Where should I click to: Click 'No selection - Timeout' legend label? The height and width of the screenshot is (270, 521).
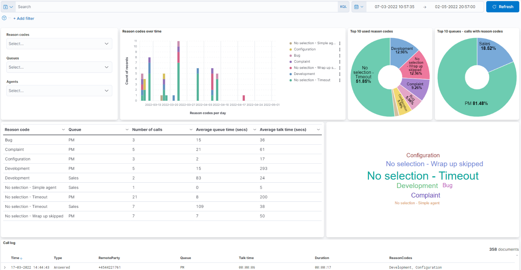click(x=312, y=80)
